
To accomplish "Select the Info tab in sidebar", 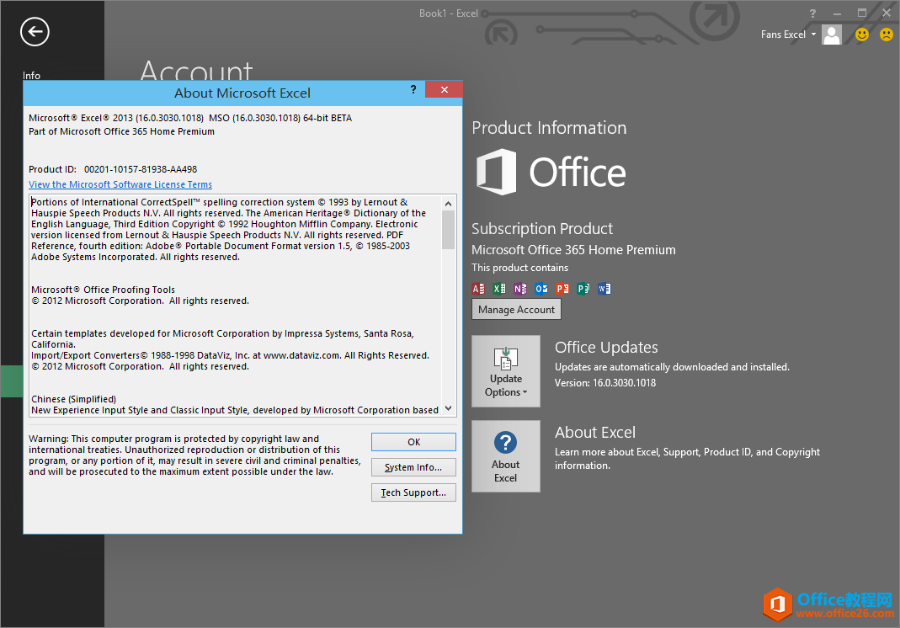I will (31, 75).
